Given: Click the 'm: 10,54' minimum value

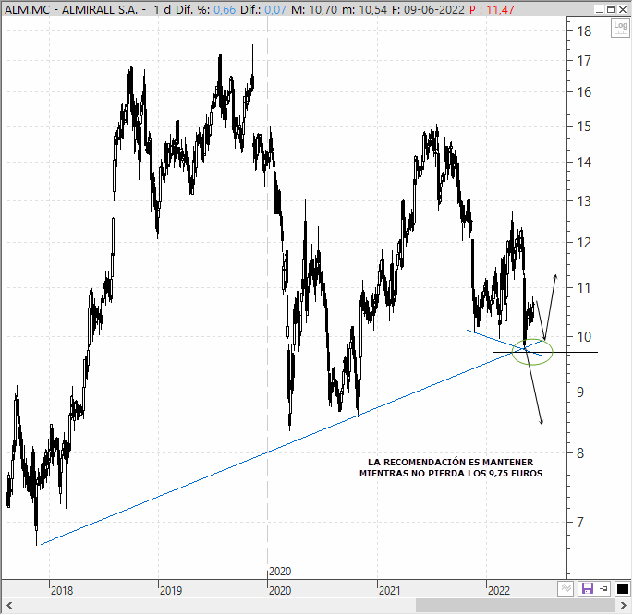Looking at the screenshot, I should click(x=364, y=9).
